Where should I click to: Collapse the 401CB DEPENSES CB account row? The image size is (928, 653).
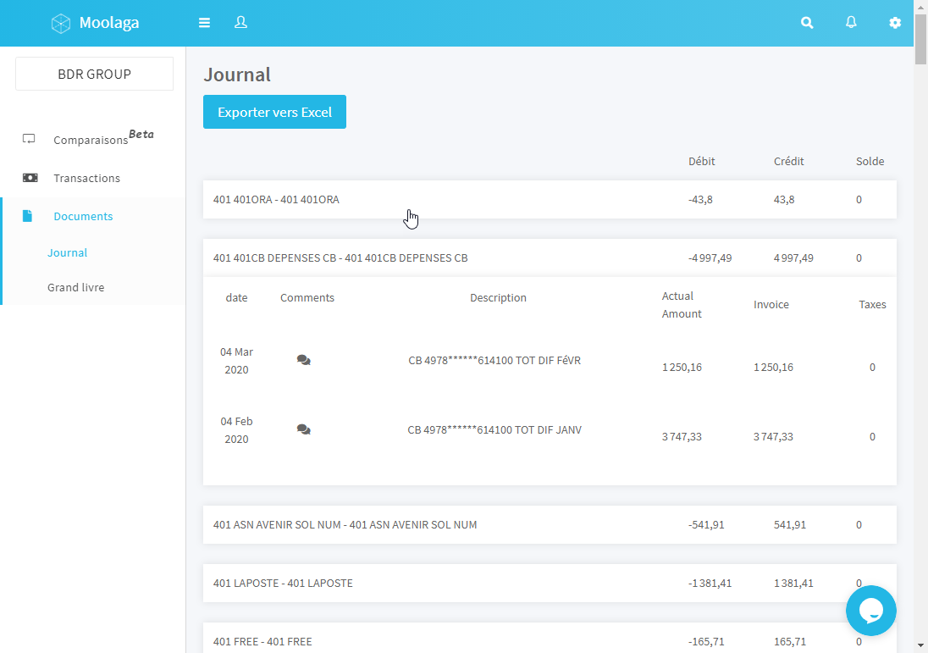[340, 258]
